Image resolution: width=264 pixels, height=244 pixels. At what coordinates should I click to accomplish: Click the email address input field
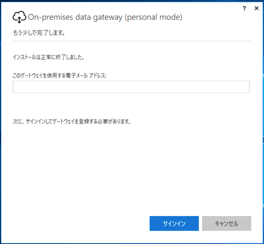(x=131, y=87)
